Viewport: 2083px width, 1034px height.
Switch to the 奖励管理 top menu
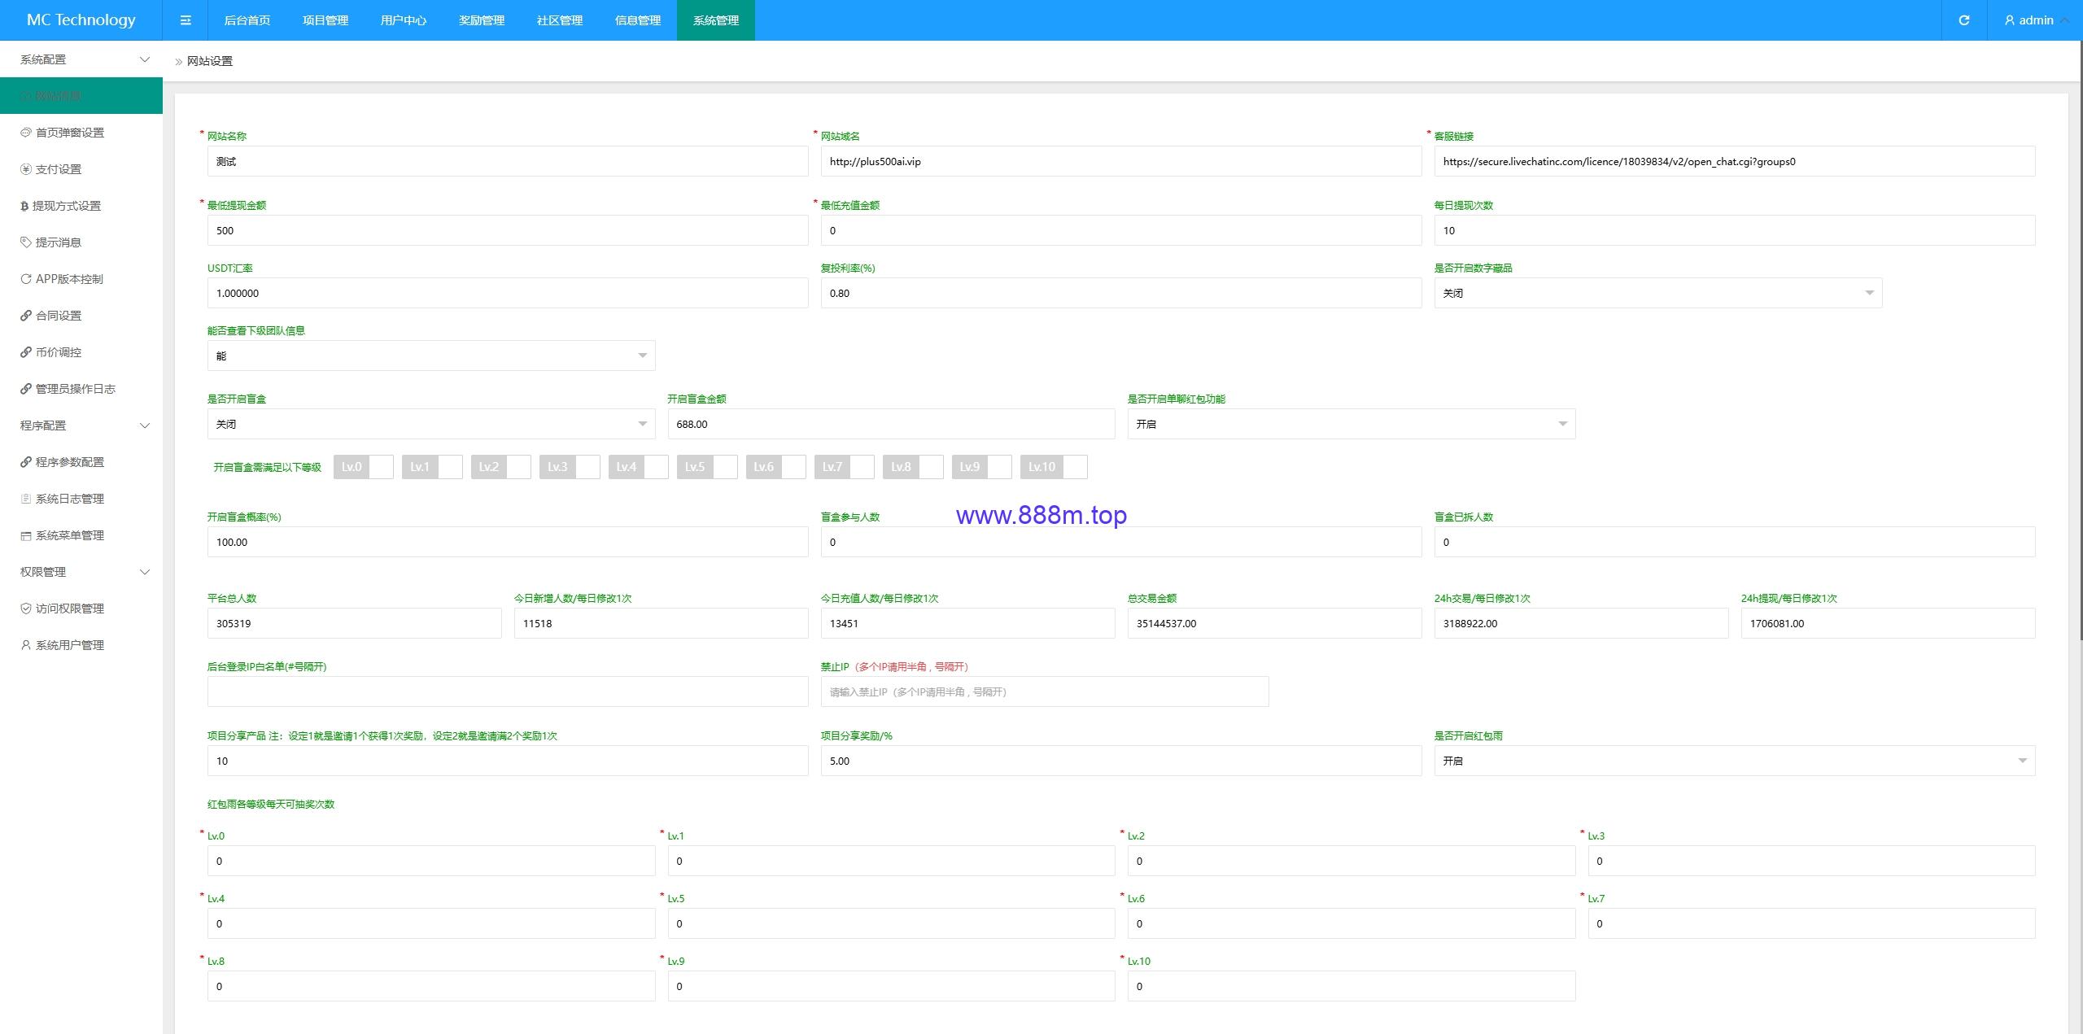pyautogui.click(x=482, y=20)
